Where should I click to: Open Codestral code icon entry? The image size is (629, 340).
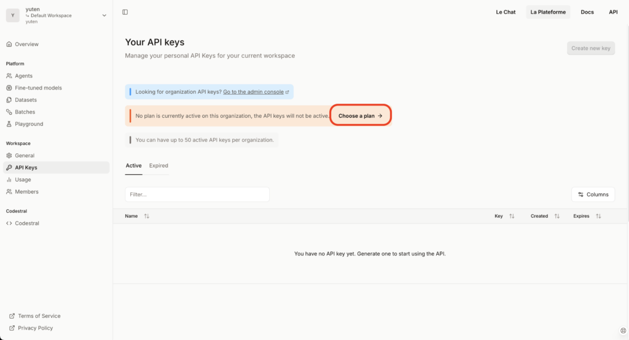pos(9,223)
